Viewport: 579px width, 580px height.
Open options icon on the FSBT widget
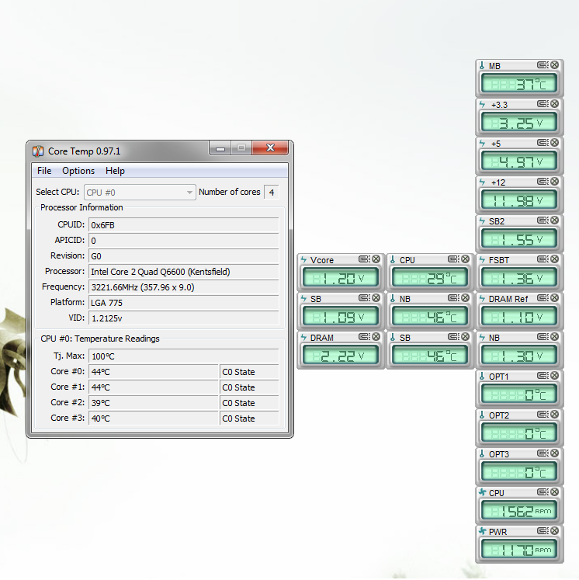[x=543, y=259]
